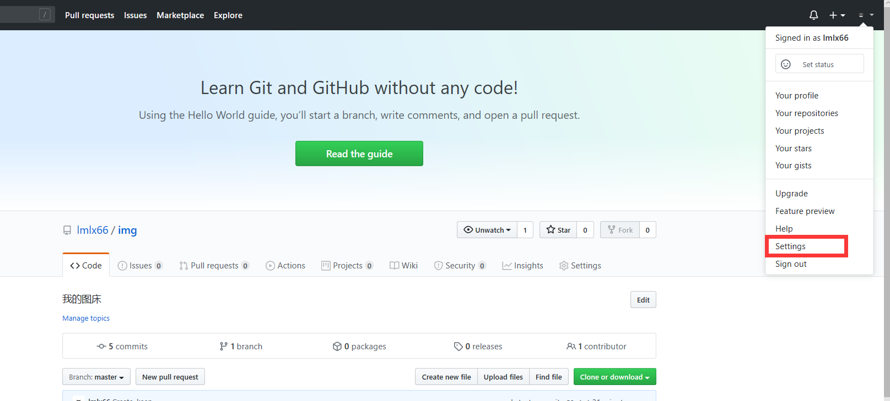Click the Set status field
The height and width of the screenshot is (401, 890).
(x=819, y=64)
